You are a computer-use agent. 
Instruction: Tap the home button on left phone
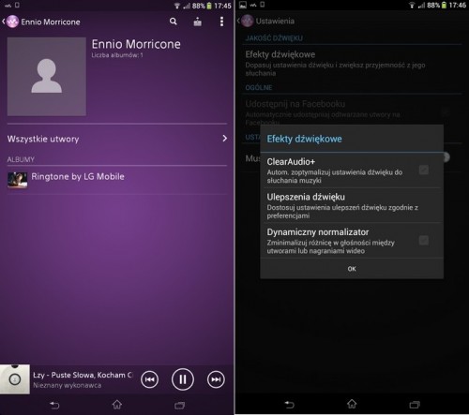[x=117, y=405]
